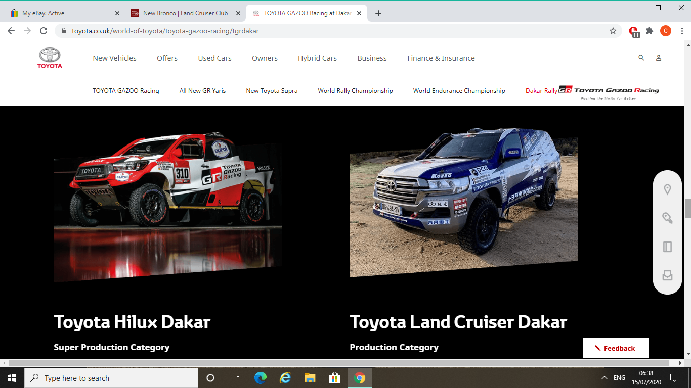Go forward with the browser arrow
691x388 pixels.
point(27,31)
